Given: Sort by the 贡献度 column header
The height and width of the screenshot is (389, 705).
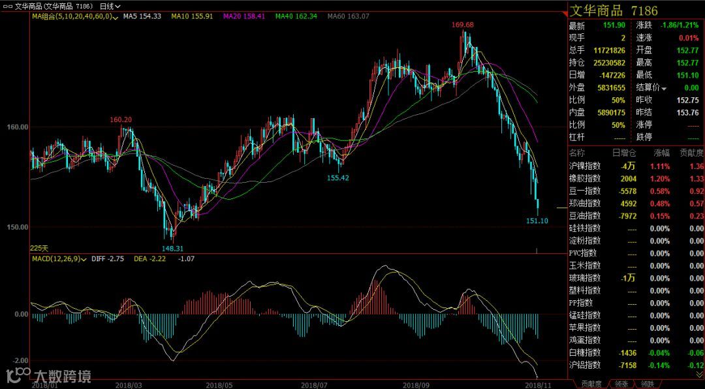Looking at the screenshot, I should 691,153.
